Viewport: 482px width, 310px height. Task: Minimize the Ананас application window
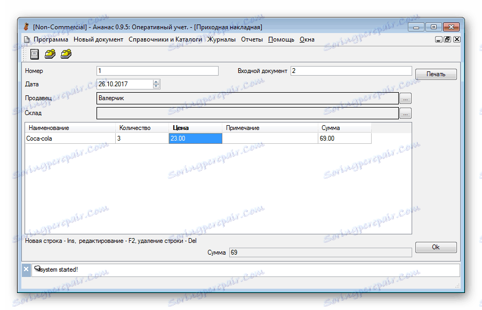coord(416,27)
